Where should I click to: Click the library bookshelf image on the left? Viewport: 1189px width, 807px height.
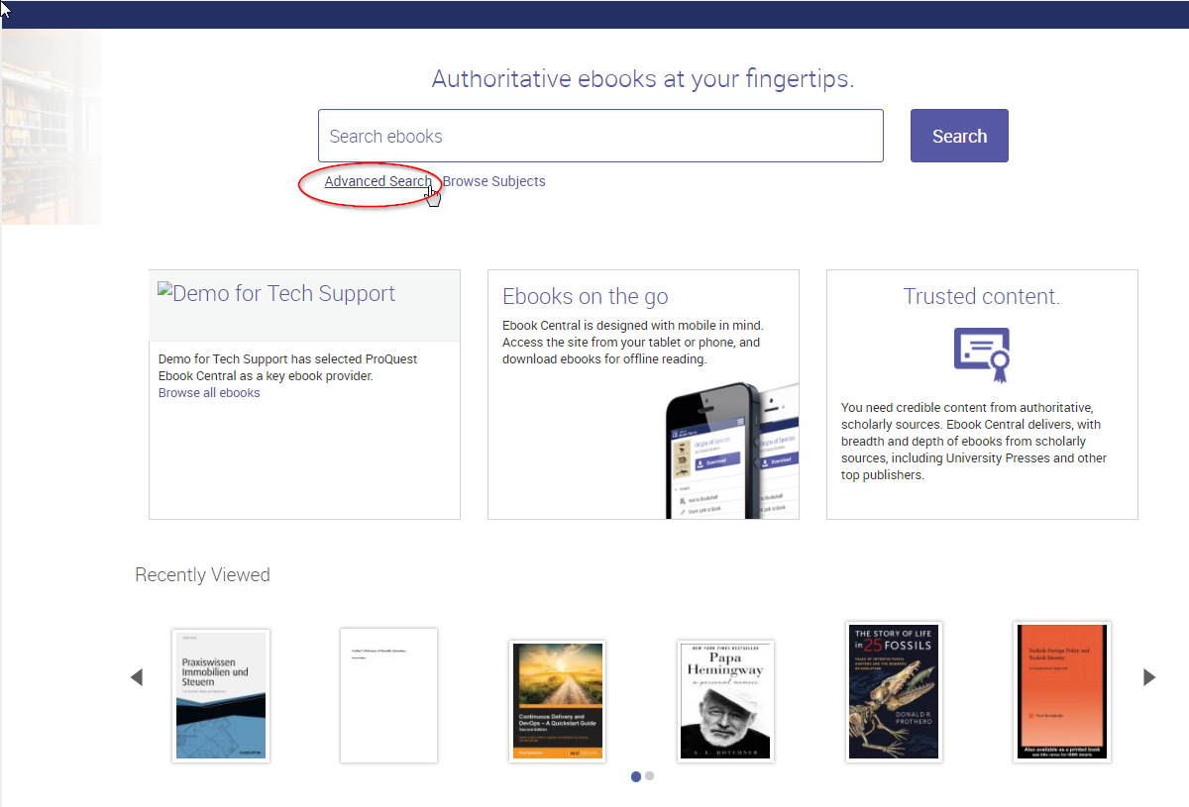click(x=52, y=127)
